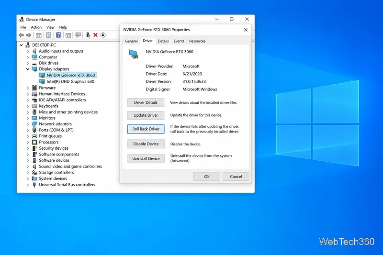The width and height of the screenshot is (383, 255).
Task: Click the Update device driver toolbar icon
Action: tap(88, 35)
